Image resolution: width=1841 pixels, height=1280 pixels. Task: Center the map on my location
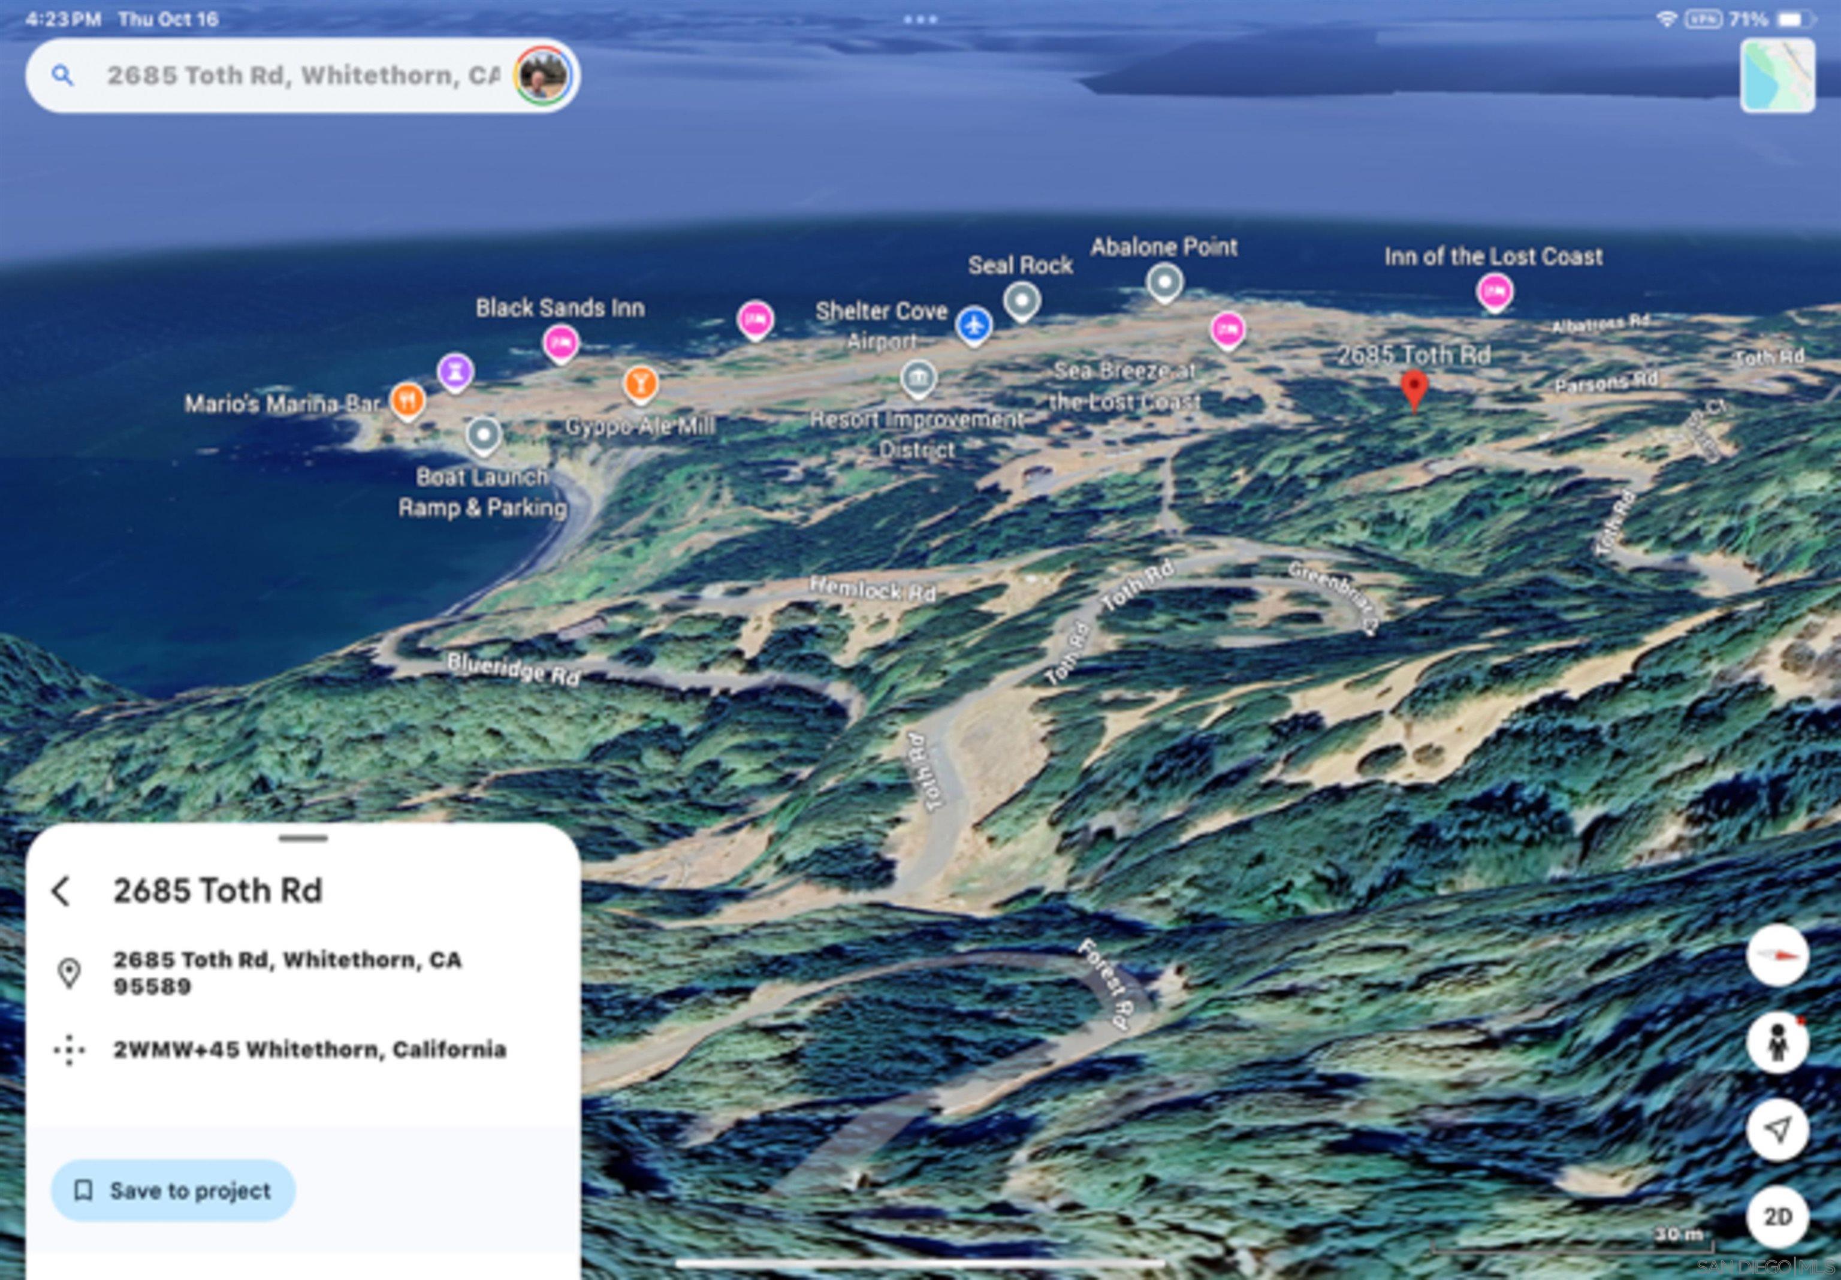pyautogui.click(x=1777, y=1129)
